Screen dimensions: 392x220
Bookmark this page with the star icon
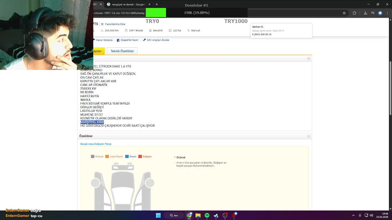coord(344,13)
